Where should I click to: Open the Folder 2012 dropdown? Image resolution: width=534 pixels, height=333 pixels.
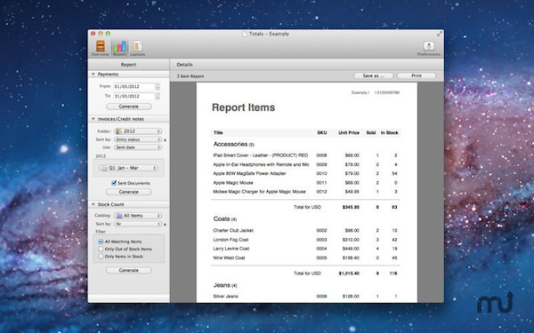pos(138,131)
